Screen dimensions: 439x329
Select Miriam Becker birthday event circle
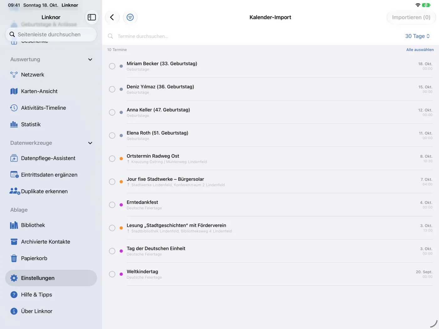pyautogui.click(x=112, y=66)
